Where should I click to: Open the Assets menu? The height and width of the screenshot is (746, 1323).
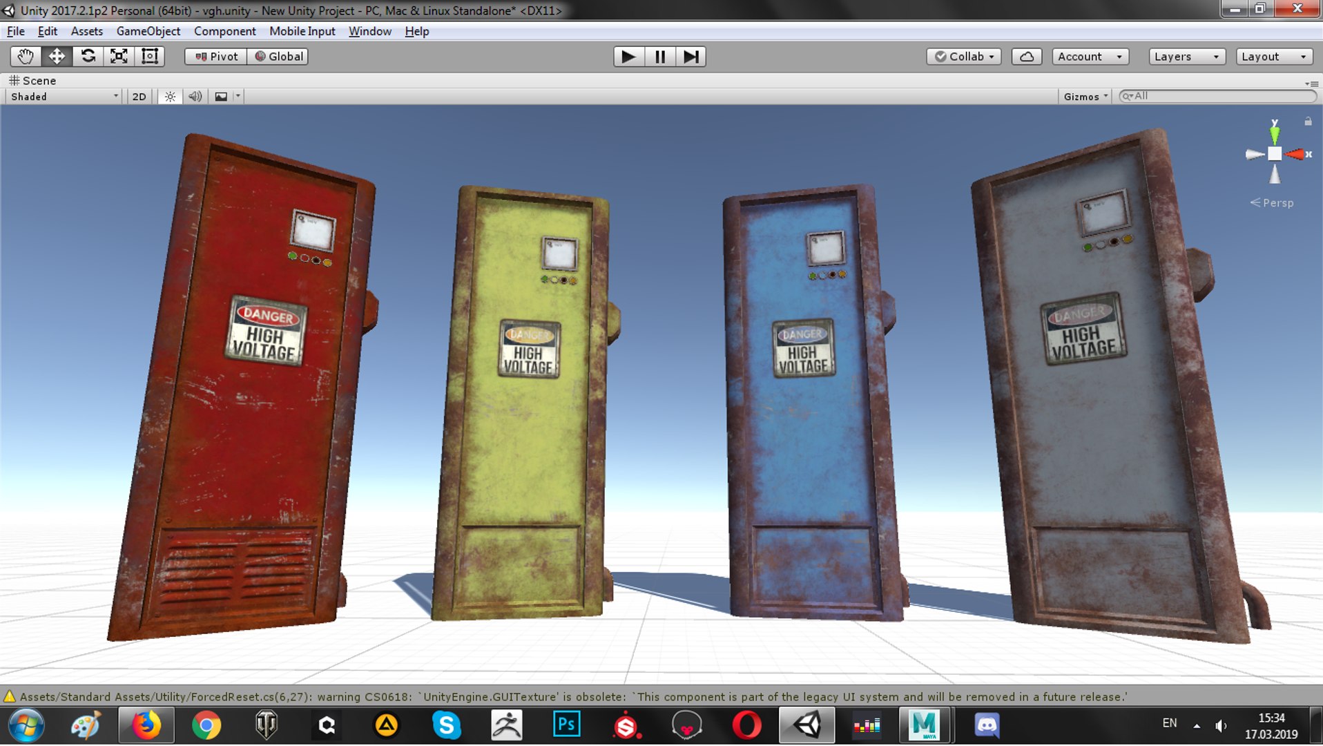point(87,31)
